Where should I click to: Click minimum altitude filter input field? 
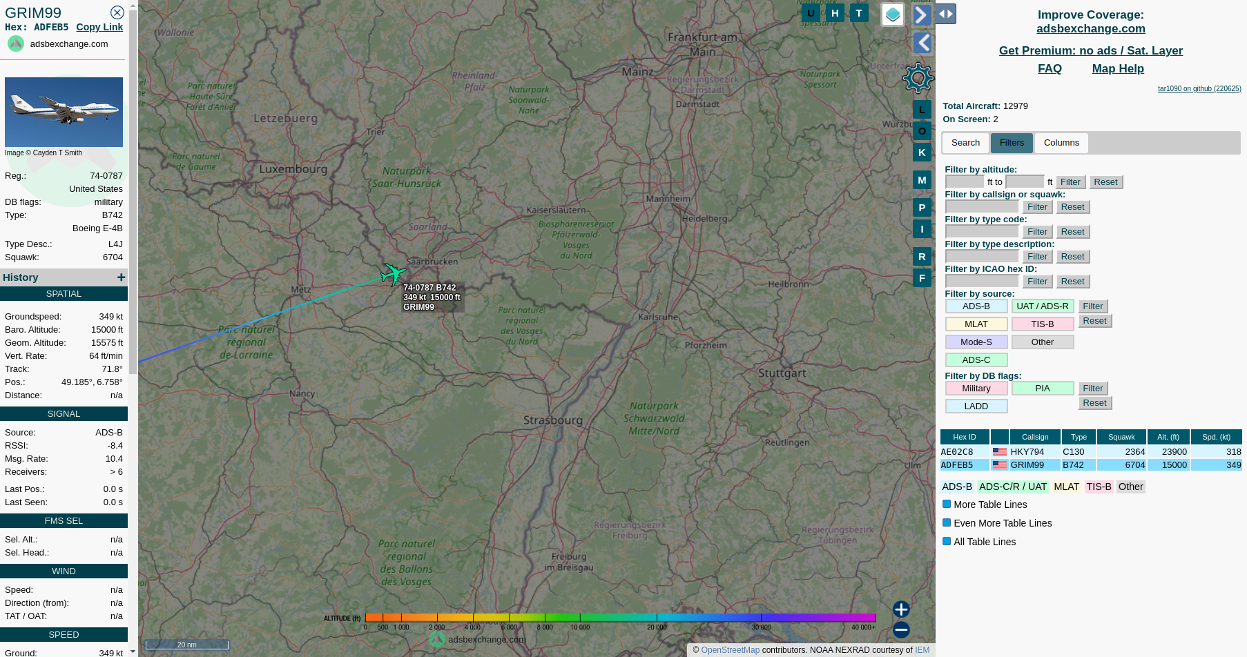965,182
